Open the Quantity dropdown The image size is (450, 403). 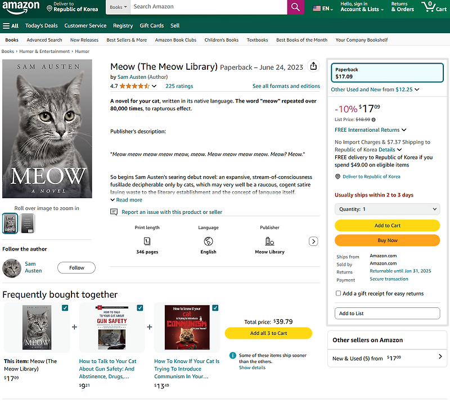[x=387, y=209]
